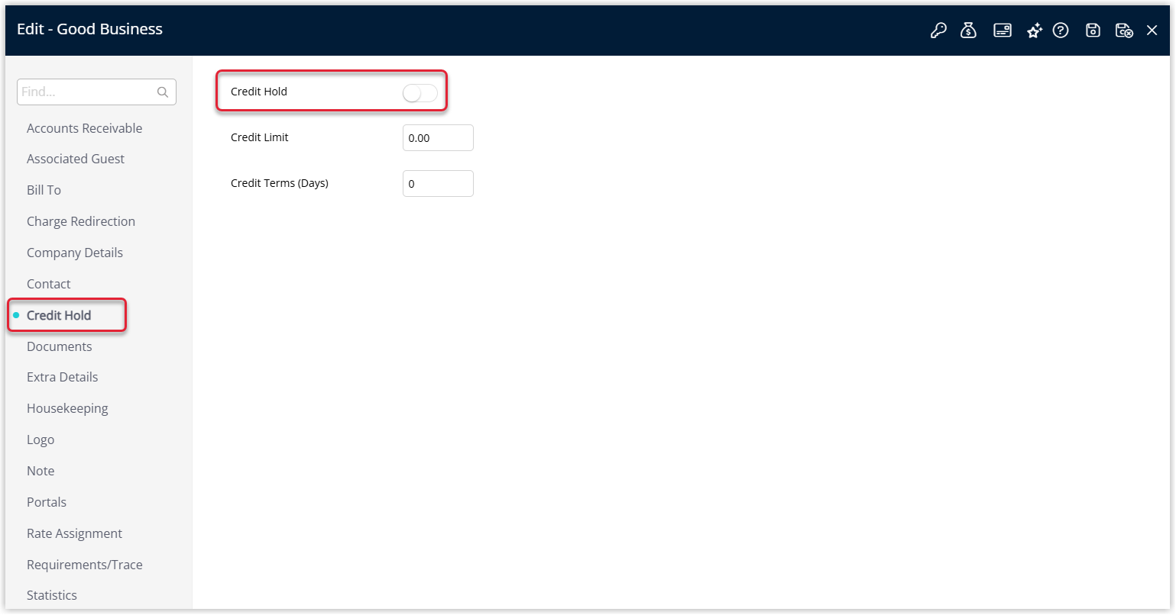Click the Credit Limit input field
Image resolution: width=1176 pixels, height=615 pixels.
(438, 138)
